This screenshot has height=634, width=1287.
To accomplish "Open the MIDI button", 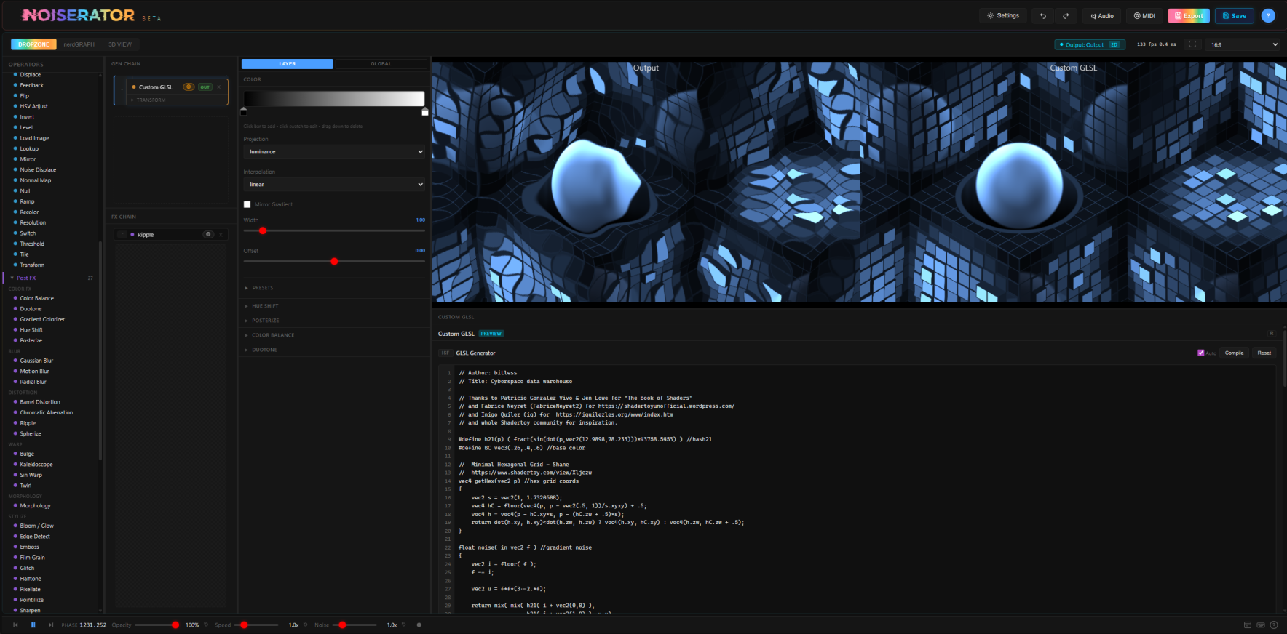I will click(1144, 16).
